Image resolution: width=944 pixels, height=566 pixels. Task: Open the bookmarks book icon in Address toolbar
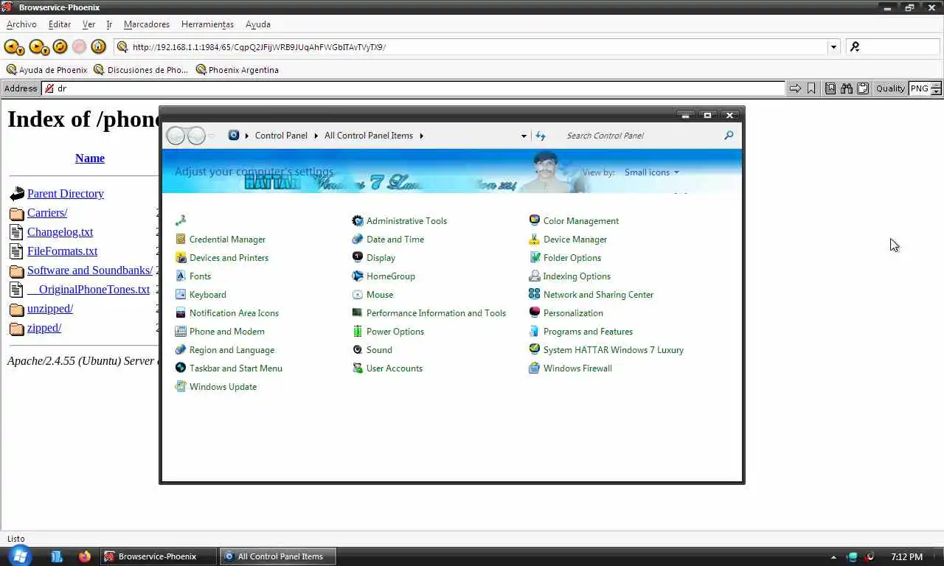830,88
